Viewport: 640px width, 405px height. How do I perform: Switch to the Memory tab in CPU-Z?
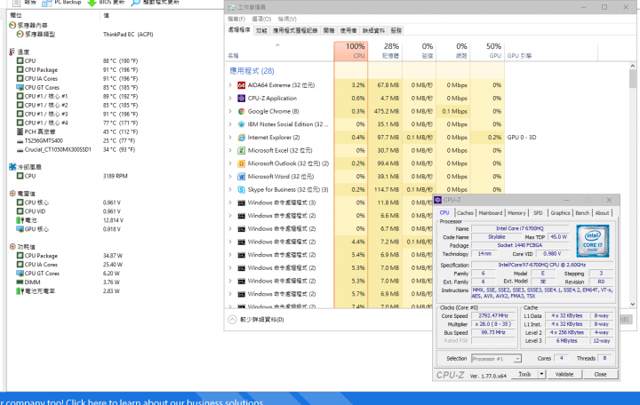pos(516,213)
